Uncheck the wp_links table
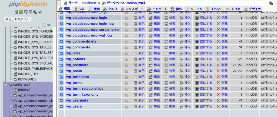 point(61,53)
